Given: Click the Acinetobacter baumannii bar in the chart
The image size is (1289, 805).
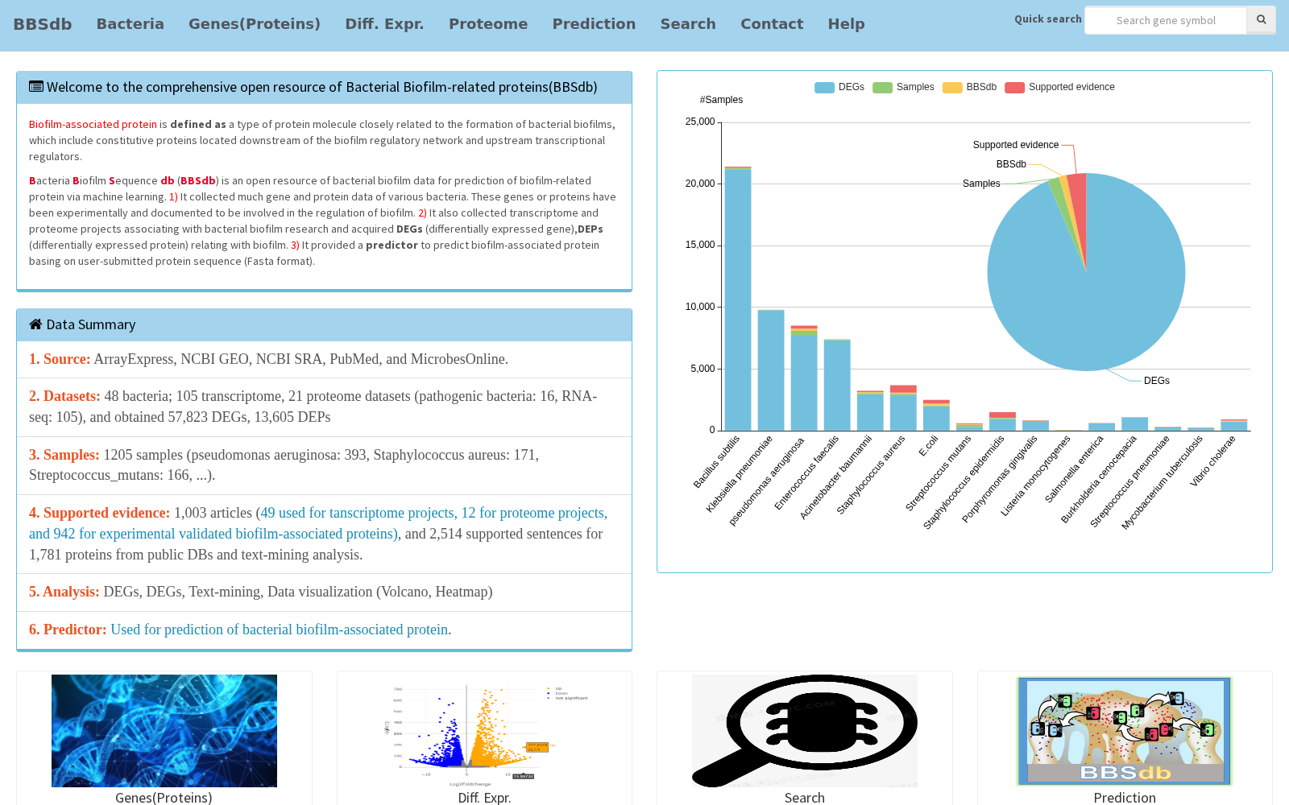Looking at the screenshot, I should (870, 411).
